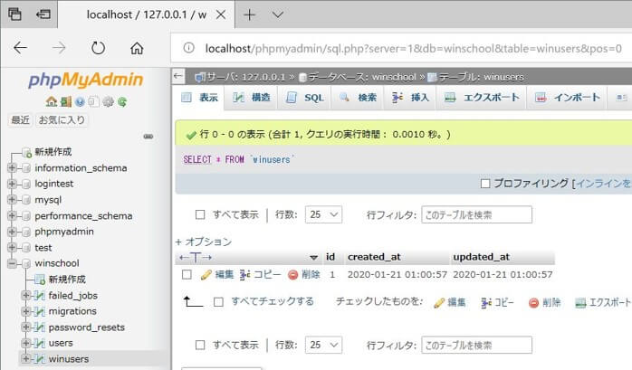Click the sort triangle in table header
This screenshot has width=632, height=370.
[313, 257]
